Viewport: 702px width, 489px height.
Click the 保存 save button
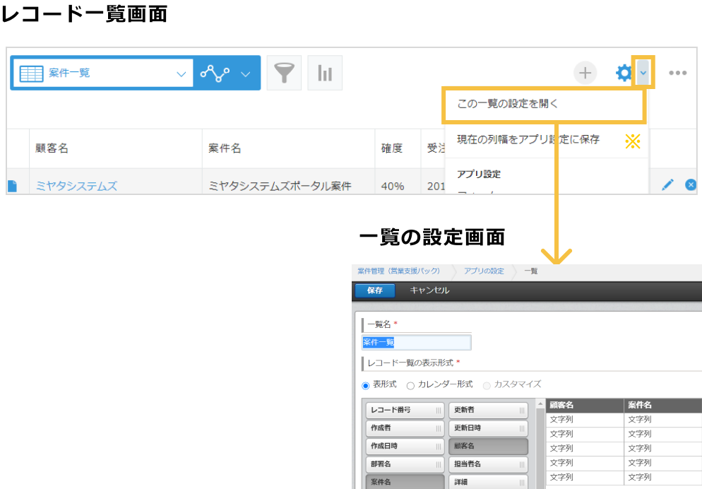(x=374, y=290)
